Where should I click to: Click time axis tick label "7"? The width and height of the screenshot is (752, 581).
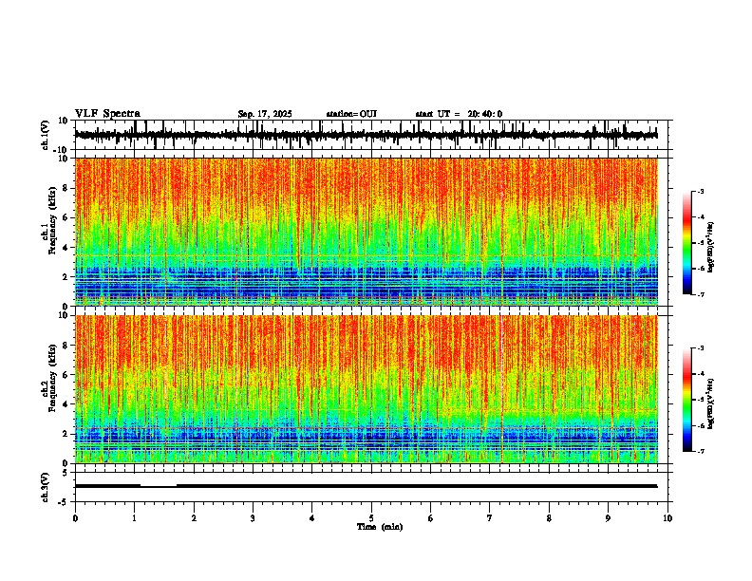[490, 518]
